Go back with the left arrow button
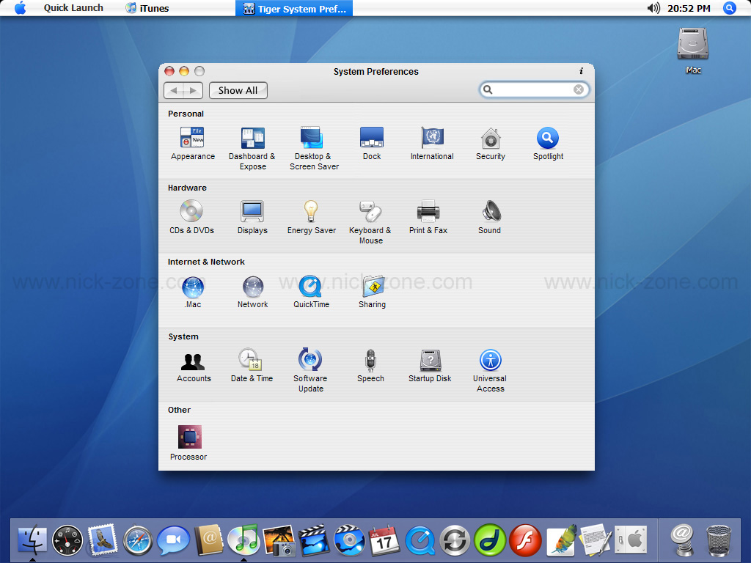This screenshot has width=751, height=563. point(173,90)
